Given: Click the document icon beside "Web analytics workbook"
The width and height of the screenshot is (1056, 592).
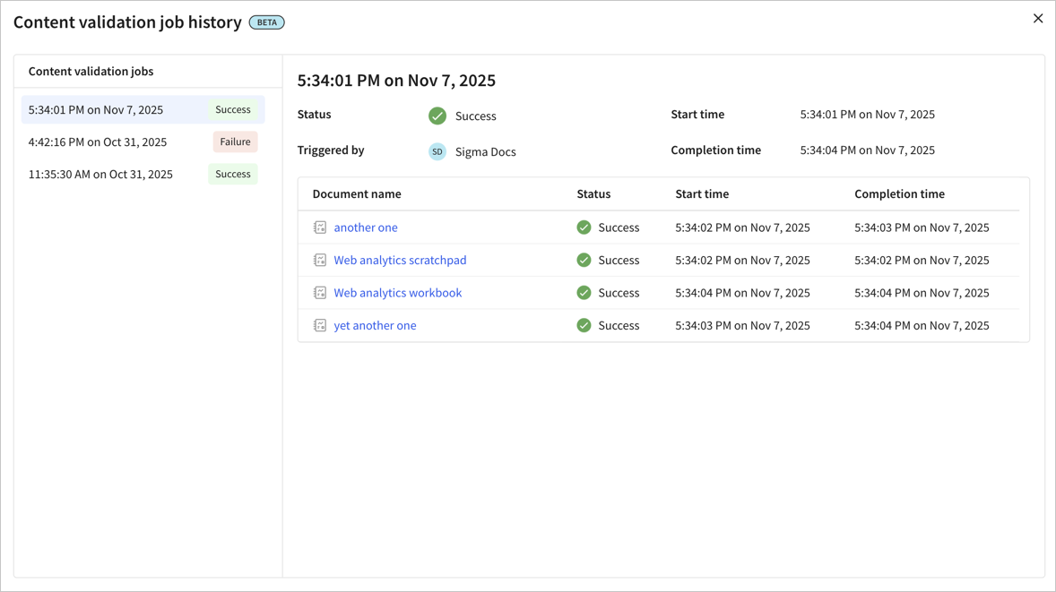Looking at the screenshot, I should click(320, 292).
